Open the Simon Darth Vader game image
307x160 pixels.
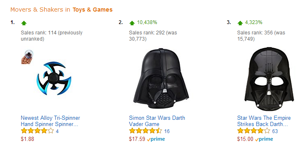(x=161, y=78)
